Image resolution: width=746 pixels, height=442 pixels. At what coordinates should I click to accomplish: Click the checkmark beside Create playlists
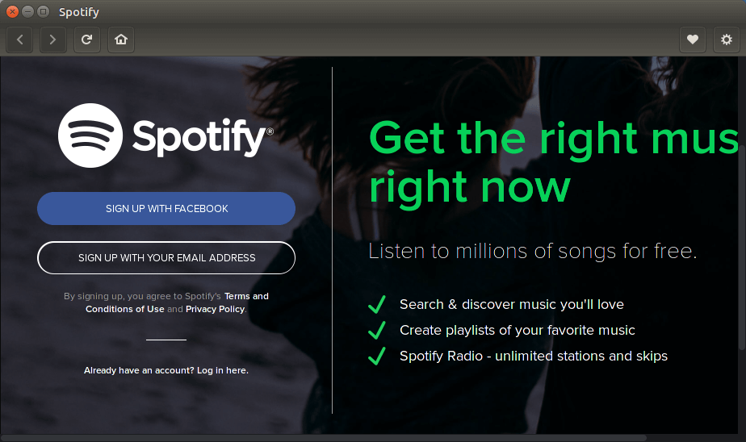click(x=376, y=331)
